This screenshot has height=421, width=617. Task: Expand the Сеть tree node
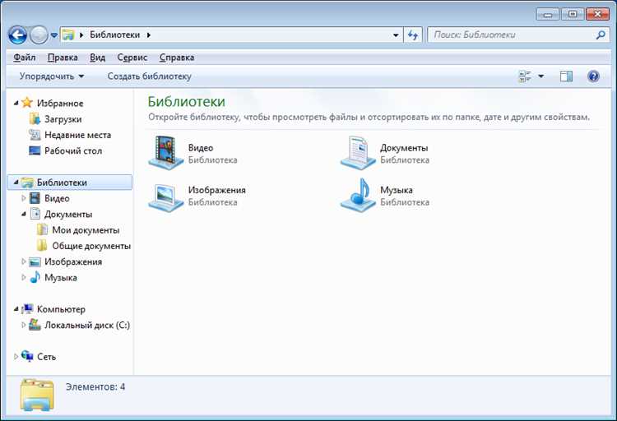16,357
